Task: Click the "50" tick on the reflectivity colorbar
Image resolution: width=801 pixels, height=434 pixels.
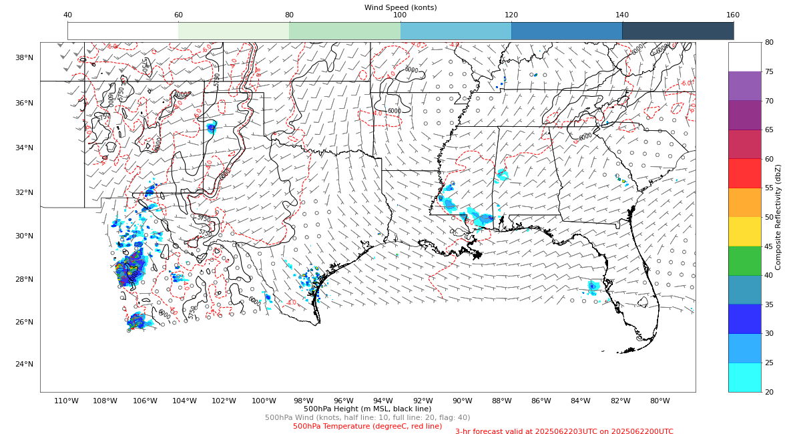Action: [x=769, y=217]
